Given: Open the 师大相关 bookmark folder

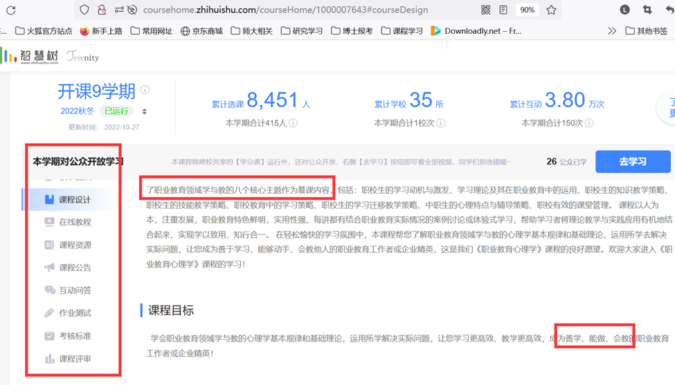Looking at the screenshot, I should (x=252, y=31).
